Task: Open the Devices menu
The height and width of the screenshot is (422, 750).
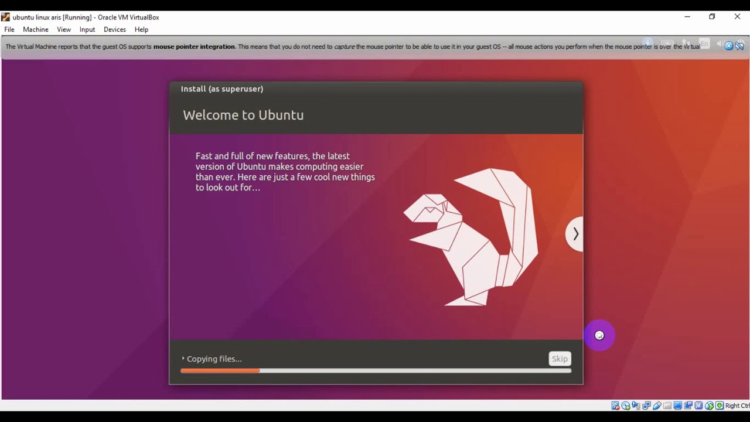Action: [115, 29]
